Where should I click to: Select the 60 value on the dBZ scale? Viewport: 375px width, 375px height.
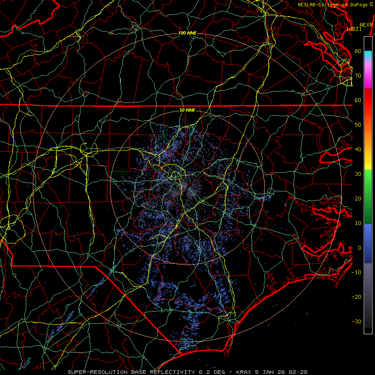pyautogui.click(x=358, y=100)
